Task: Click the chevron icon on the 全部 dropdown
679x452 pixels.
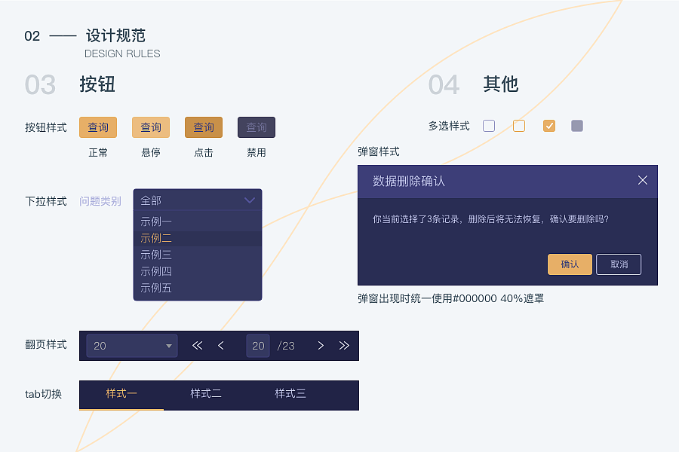Action: pyautogui.click(x=250, y=200)
